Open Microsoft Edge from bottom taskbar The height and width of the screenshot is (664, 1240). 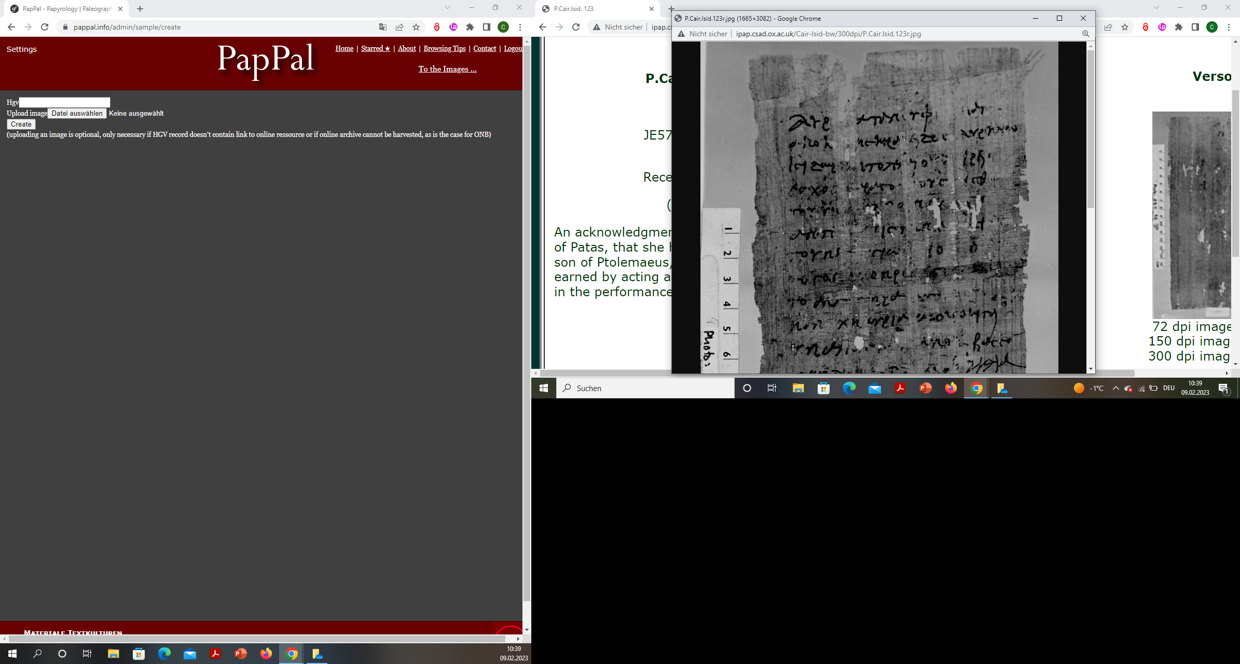(x=164, y=654)
